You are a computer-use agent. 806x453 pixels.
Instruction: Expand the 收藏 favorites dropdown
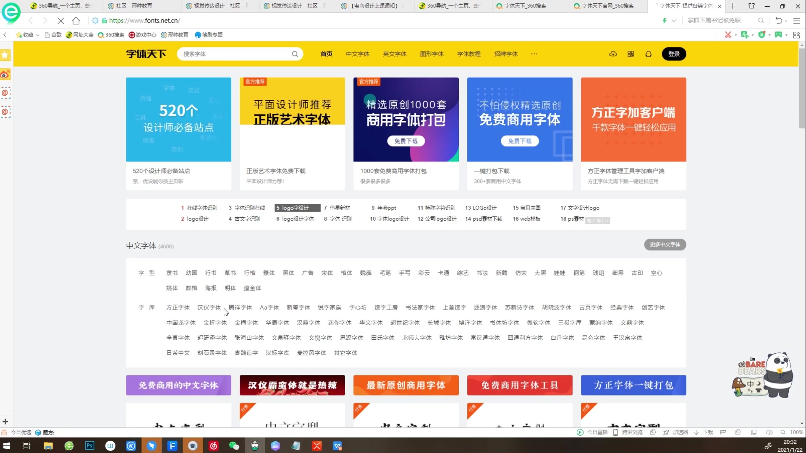coord(38,35)
